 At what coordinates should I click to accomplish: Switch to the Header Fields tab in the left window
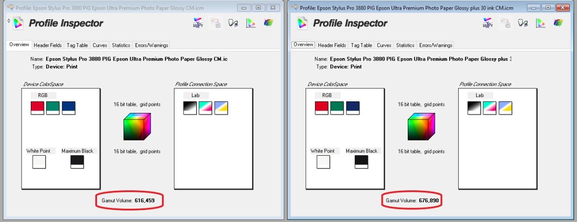point(48,45)
